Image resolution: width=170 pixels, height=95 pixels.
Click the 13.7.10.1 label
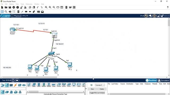click(x=16, y=25)
